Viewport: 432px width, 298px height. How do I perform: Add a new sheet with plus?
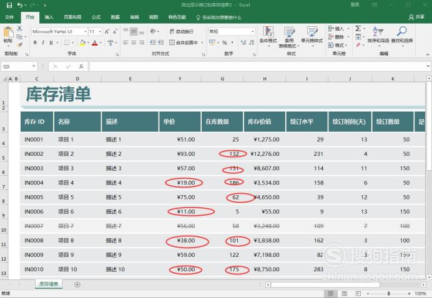click(77, 284)
